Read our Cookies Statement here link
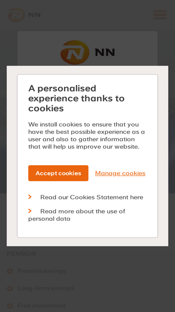The image size is (175, 312). click(x=91, y=197)
